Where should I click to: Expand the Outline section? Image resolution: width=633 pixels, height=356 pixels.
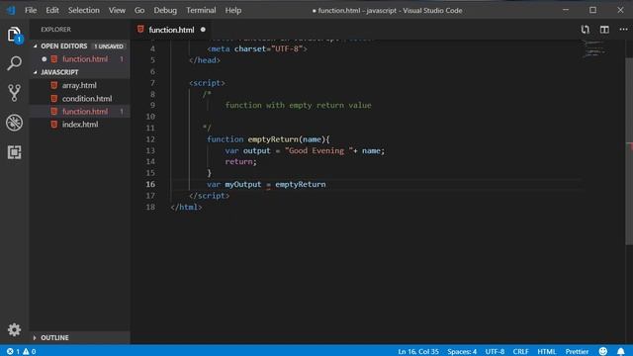tap(35, 338)
